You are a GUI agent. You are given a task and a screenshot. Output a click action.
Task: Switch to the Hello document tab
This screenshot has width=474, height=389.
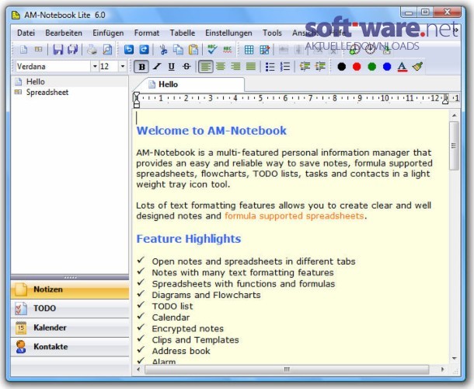(x=190, y=85)
